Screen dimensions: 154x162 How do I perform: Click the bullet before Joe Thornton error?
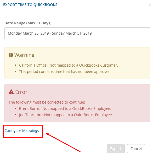15,115
